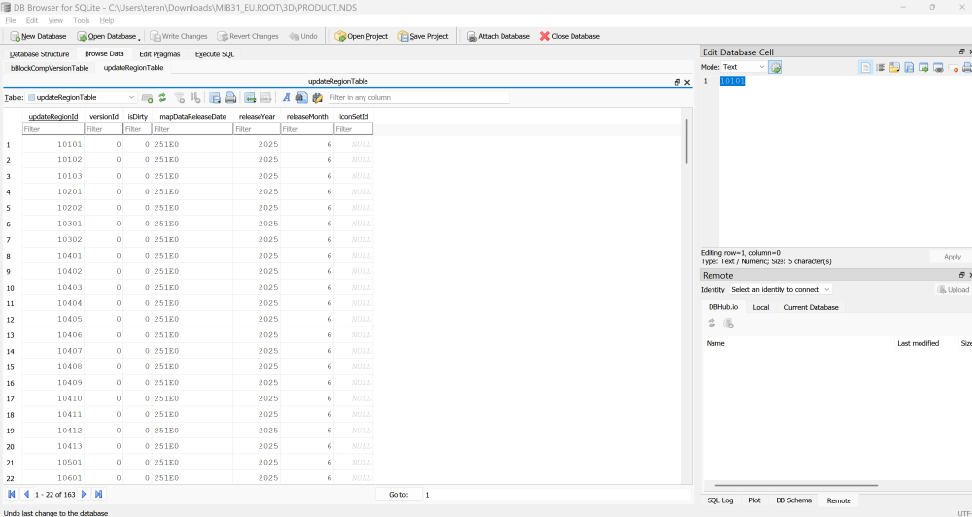Click the New Database toolbar button
This screenshot has height=517, width=972.
pyautogui.click(x=38, y=36)
